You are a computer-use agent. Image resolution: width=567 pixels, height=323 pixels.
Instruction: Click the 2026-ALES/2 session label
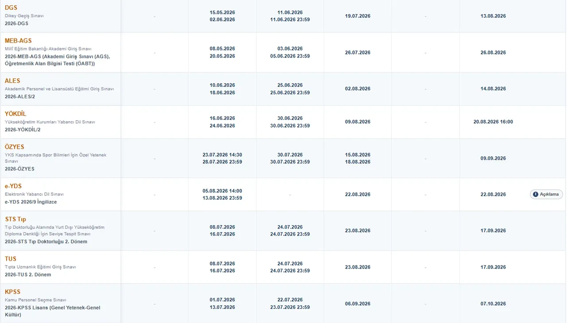(19, 96)
